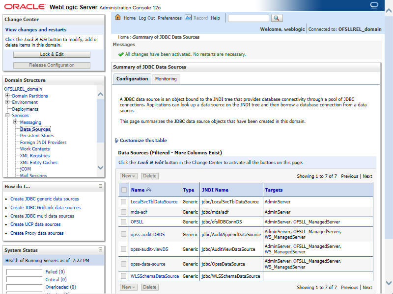The image size is (393, 294).
Task: Click Create JDBC GridLink data sources
Action: click(45, 207)
